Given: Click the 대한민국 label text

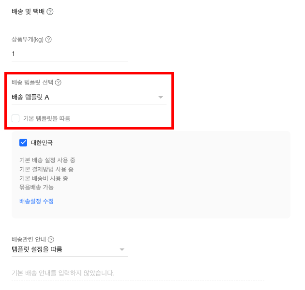Looking at the screenshot, I should pyautogui.click(x=42, y=143).
